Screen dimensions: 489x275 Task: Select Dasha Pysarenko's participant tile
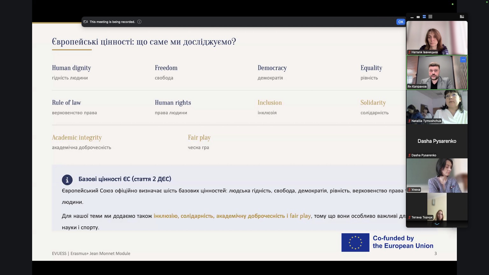click(x=437, y=141)
